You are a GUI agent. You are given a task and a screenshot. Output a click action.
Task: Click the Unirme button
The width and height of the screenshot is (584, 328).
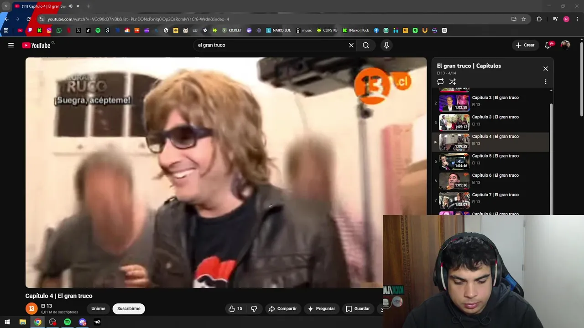coord(98,309)
